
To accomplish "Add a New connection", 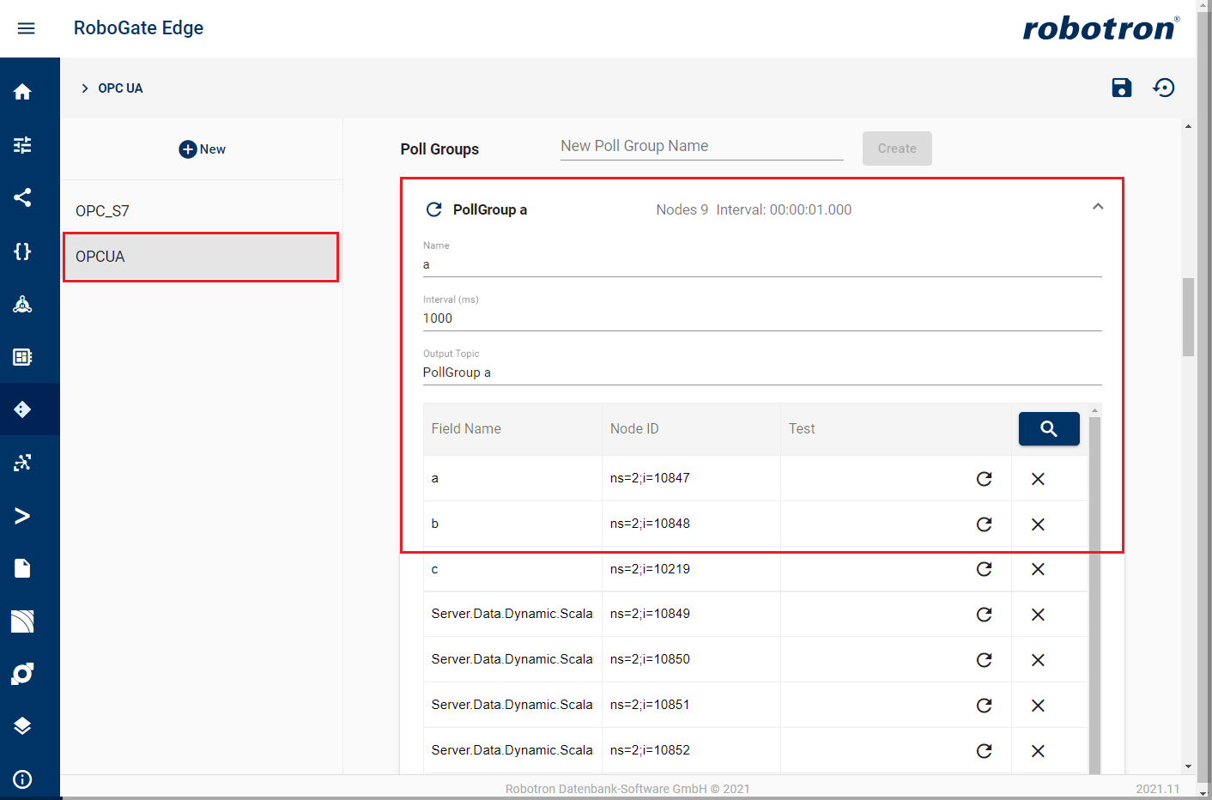I will coord(202,149).
